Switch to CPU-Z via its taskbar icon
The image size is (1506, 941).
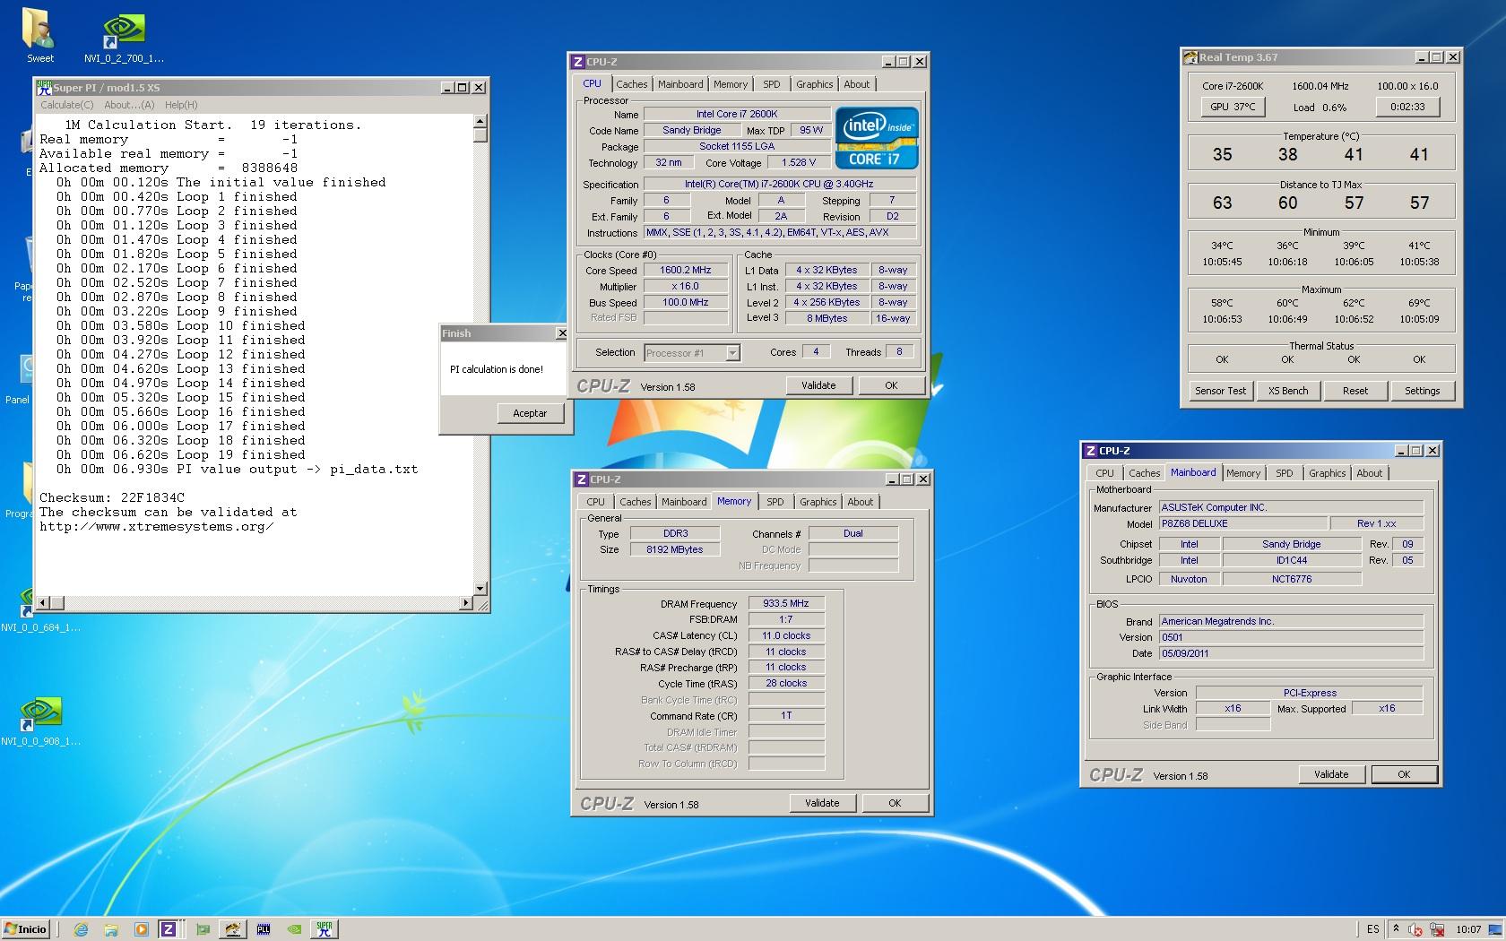click(169, 929)
